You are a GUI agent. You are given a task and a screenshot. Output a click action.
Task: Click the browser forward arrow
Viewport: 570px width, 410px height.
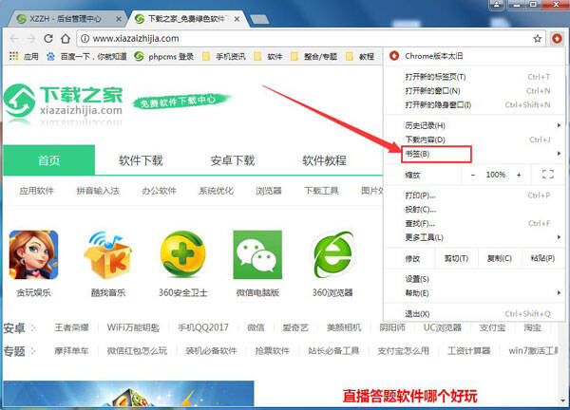tap(31, 39)
